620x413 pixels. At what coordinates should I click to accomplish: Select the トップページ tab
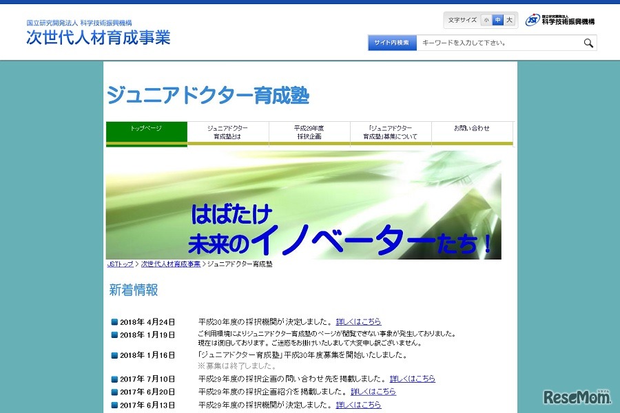[147, 134]
